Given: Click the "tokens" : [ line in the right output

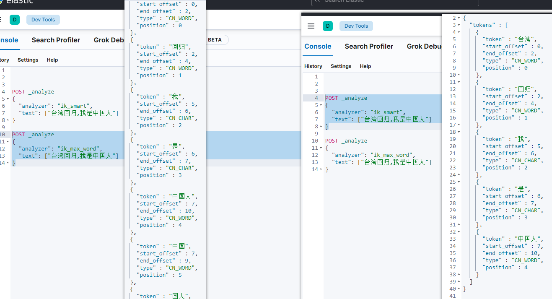Looking at the screenshot, I should click(489, 25).
